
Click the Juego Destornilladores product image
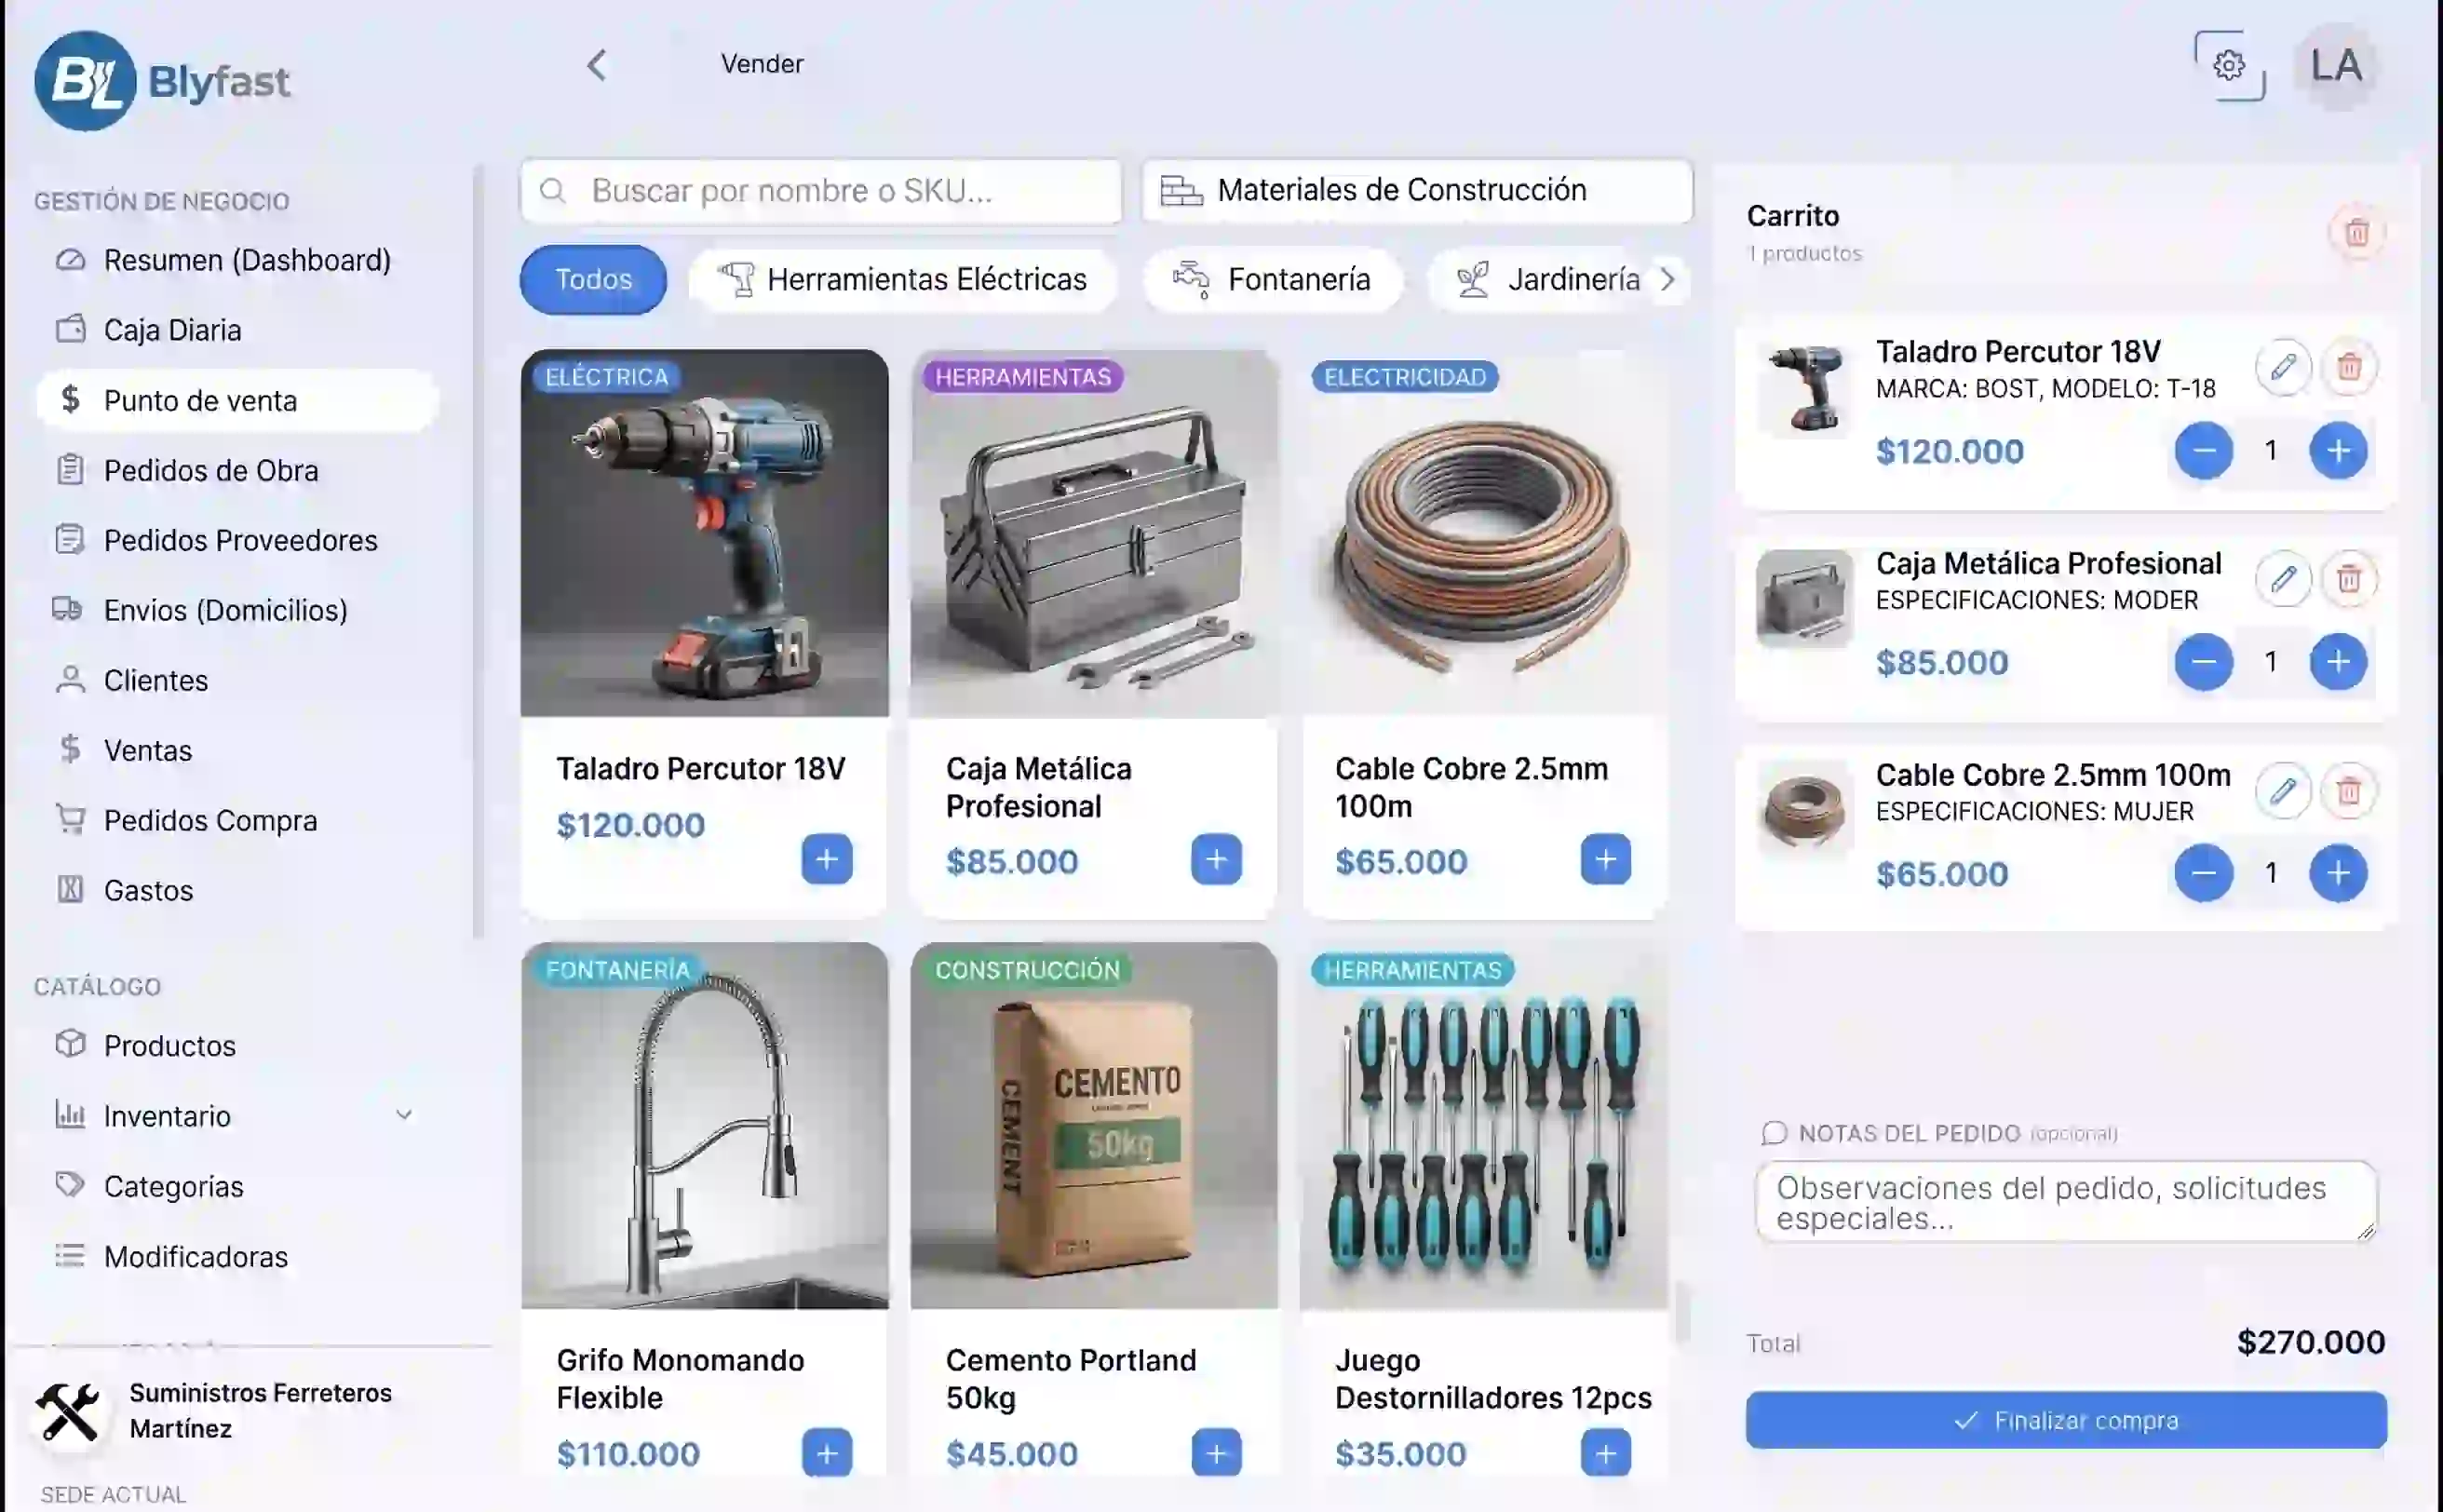(1484, 1126)
